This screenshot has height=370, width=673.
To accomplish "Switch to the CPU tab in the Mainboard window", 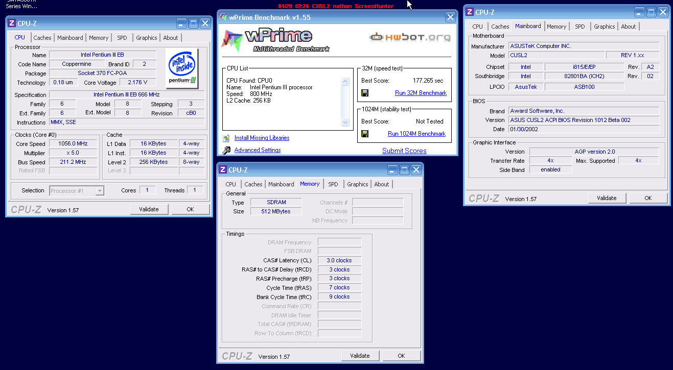I will [478, 27].
